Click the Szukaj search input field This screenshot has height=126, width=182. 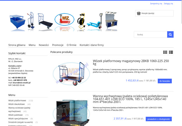pos(151,34)
